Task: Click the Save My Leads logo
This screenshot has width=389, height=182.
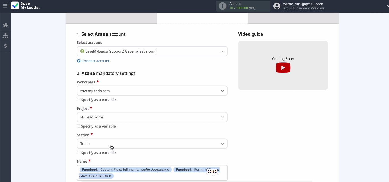Action: pos(25,6)
